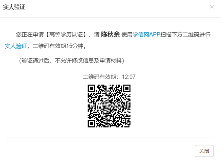The image size is (221, 161).
Task: Open the 学信网APP link
Action: pos(146,35)
